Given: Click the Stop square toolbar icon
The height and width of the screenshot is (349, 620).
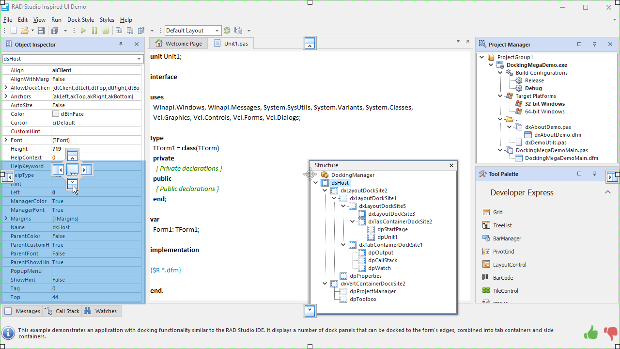Looking at the screenshot, I should pos(105,31).
